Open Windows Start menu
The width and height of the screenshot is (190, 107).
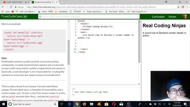point(4,104)
